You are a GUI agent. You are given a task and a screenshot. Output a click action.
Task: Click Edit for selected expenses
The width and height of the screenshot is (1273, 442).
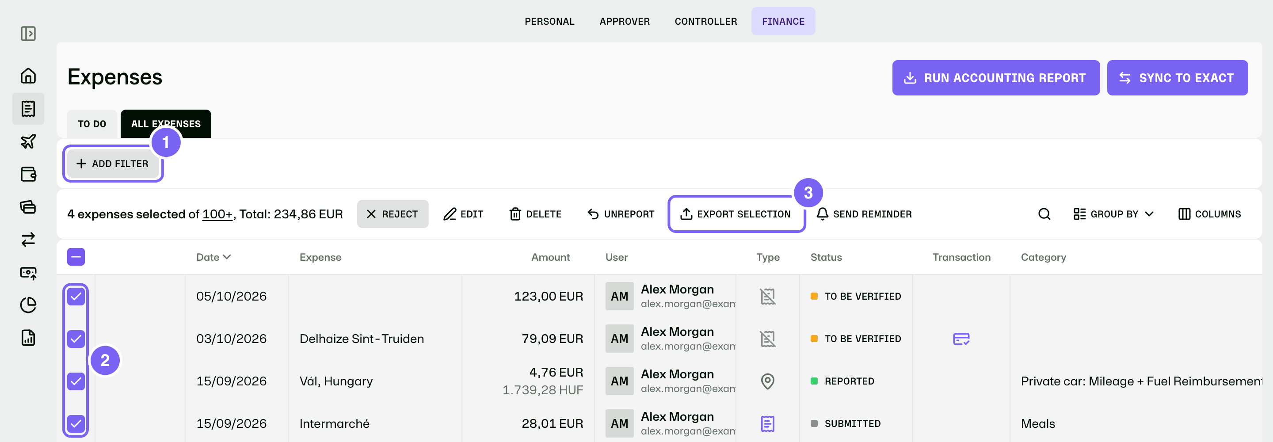[x=463, y=214]
